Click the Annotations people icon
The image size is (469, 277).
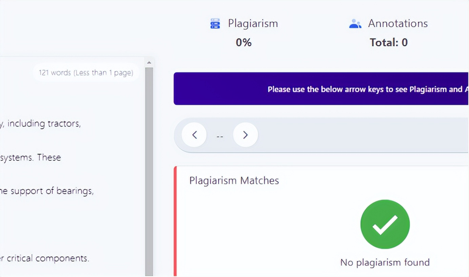click(x=355, y=24)
